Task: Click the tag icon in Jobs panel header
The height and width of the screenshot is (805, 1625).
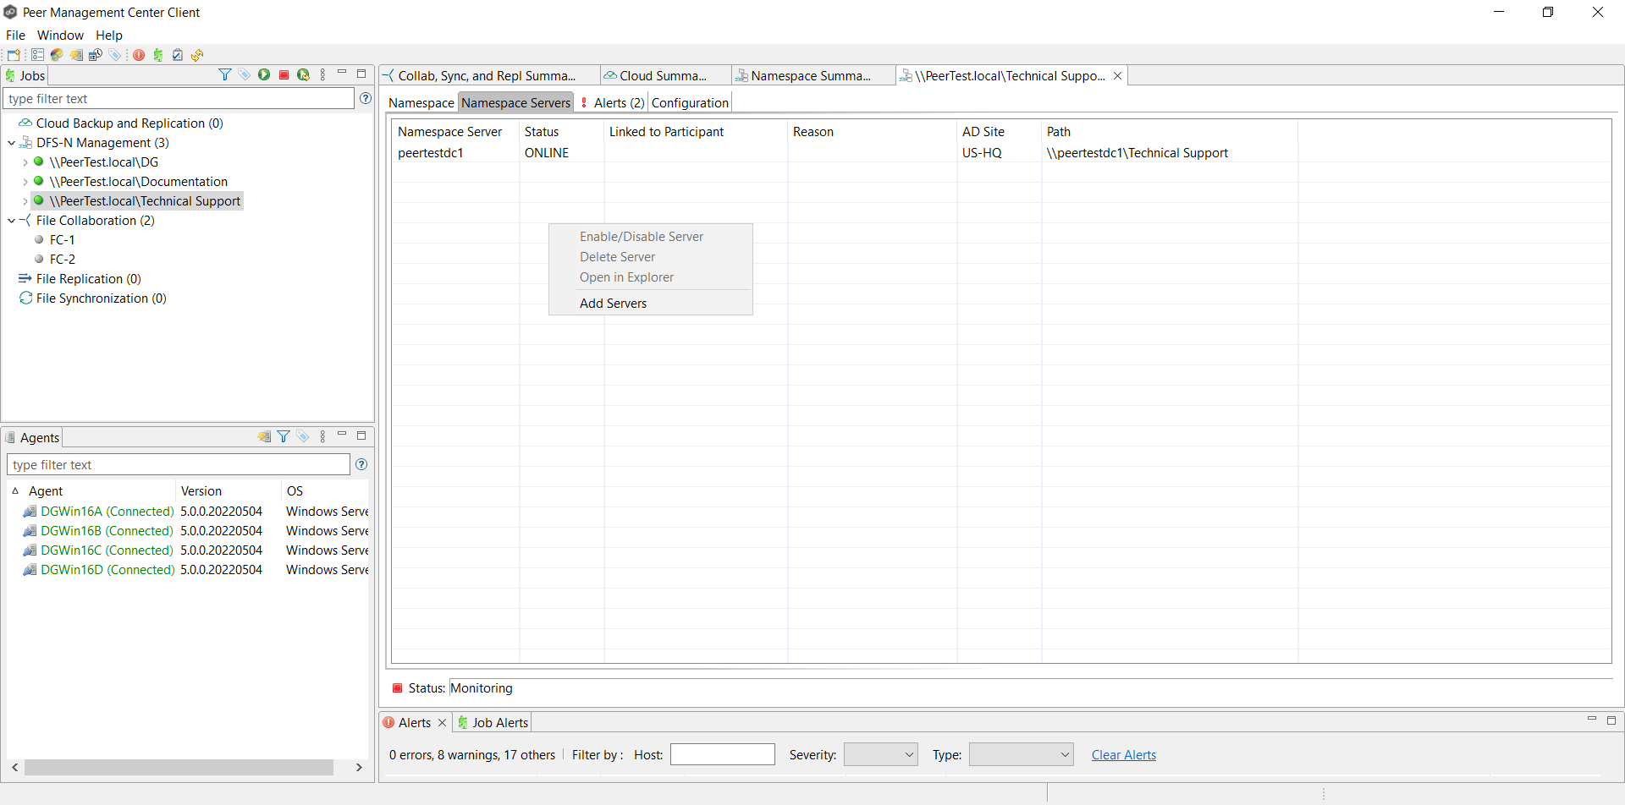Action: (x=245, y=75)
